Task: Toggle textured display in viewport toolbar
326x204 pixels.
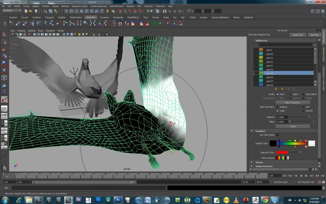Action: pyautogui.click(x=75, y=34)
